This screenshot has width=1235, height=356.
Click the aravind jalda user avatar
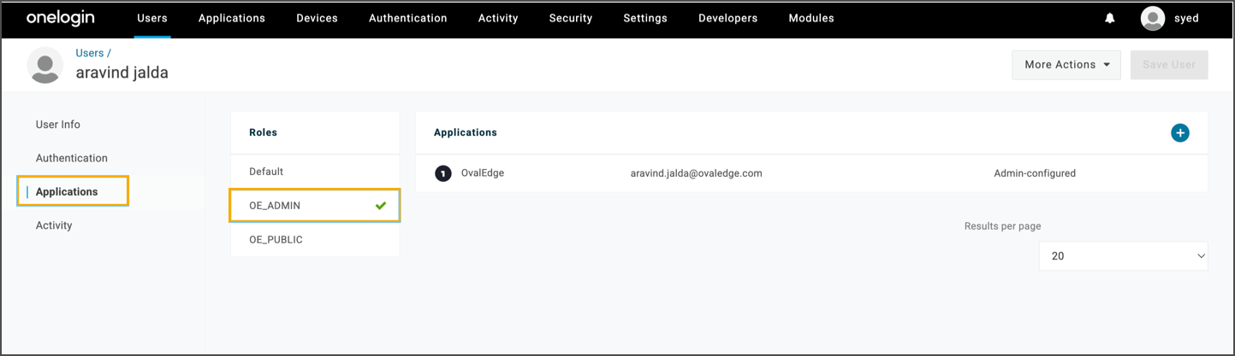coord(45,65)
